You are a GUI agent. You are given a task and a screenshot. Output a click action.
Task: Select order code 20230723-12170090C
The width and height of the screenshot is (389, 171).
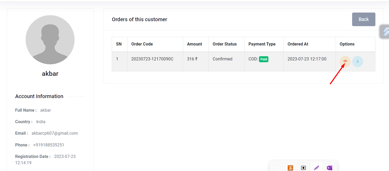[x=152, y=59]
